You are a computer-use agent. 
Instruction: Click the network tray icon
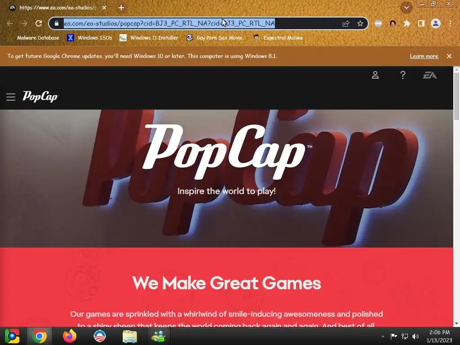[405, 336]
